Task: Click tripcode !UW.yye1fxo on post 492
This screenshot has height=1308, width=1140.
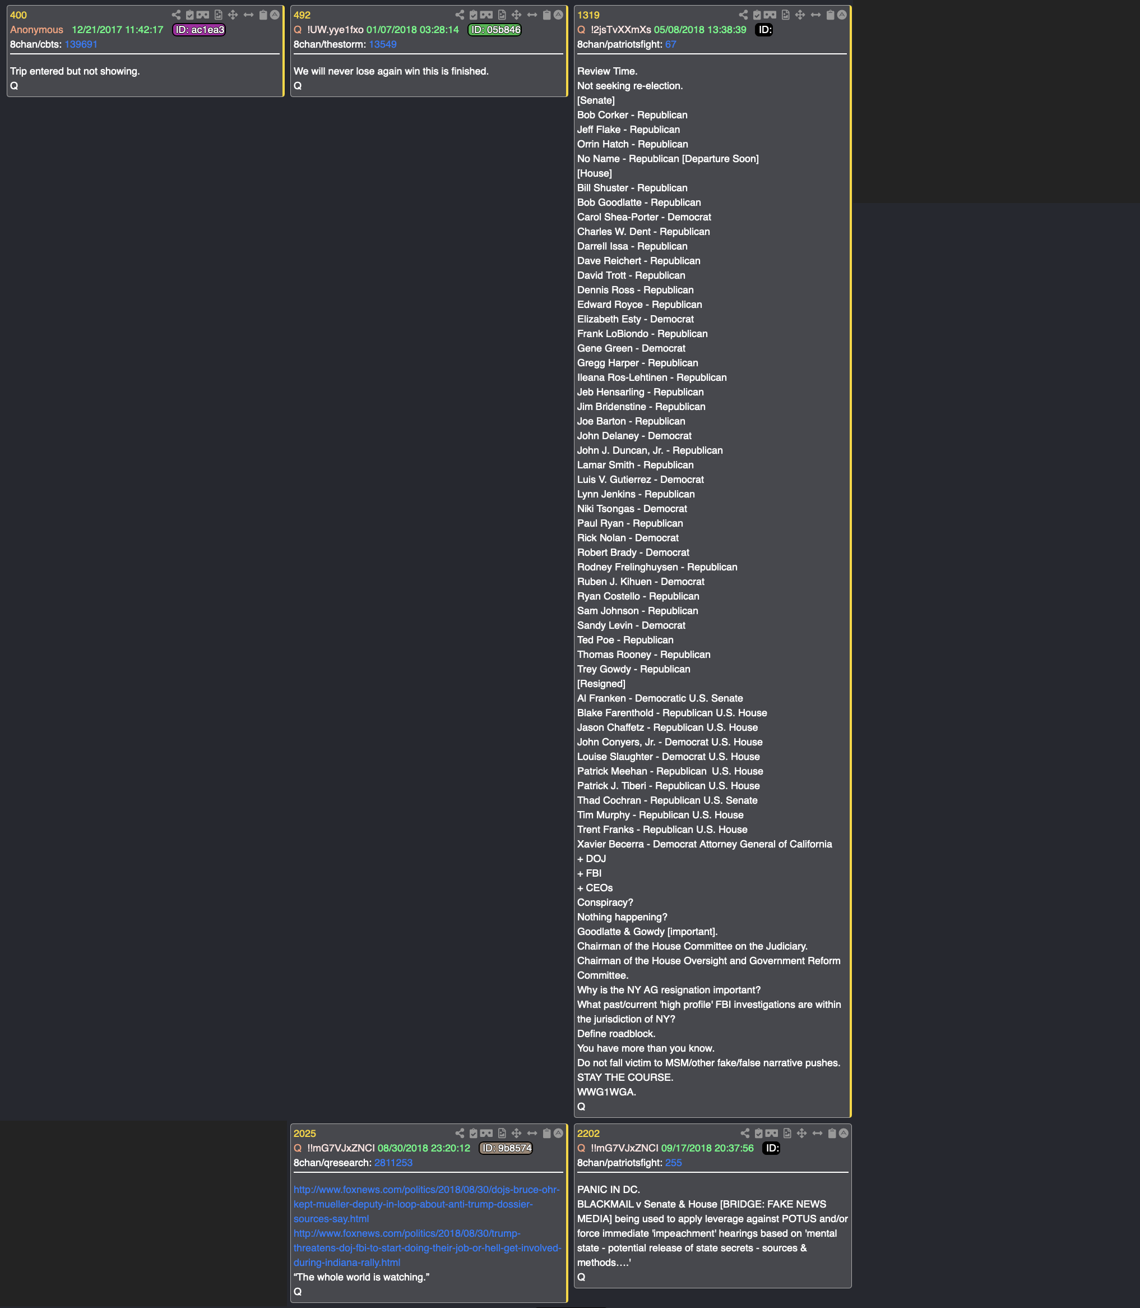Action: pyautogui.click(x=335, y=30)
